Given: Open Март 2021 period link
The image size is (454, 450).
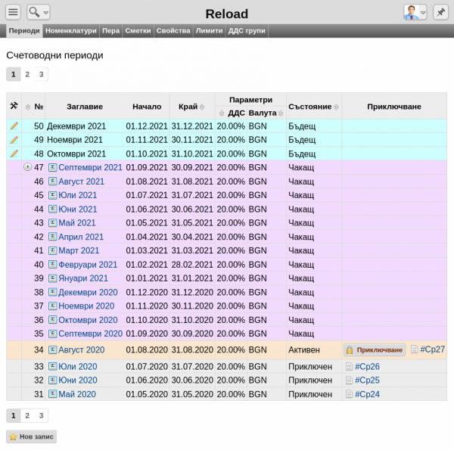Looking at the screenshot, I should 79,250.
